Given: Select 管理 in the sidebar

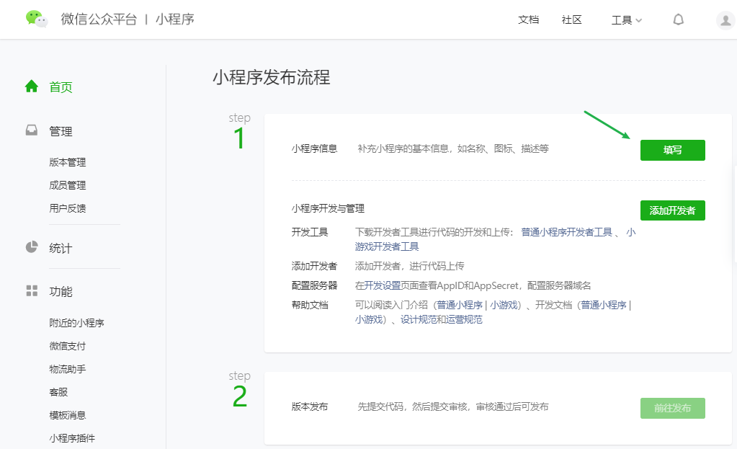Looking at the screenshot, I should pyautogui.click(x=61, y=131).
